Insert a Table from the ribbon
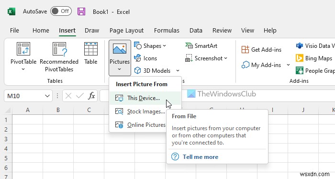Viewport: 335px width, 179px height. pos(91,54)
